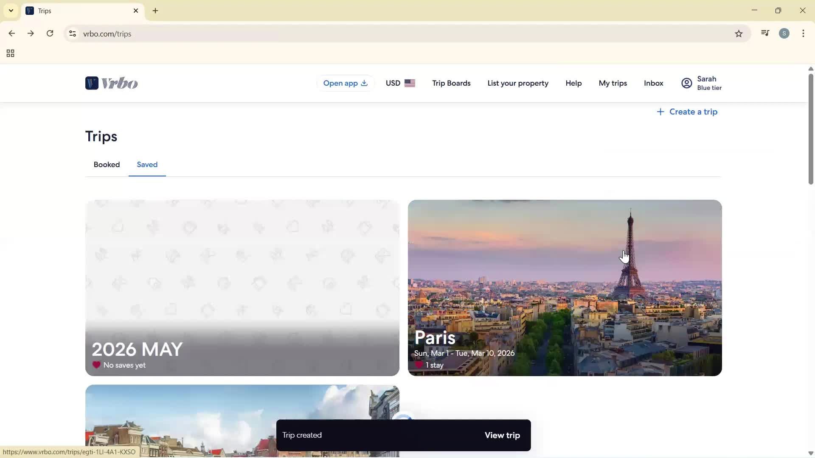This screenshot has height=458, width=815.
Task: Switch to the Booked tab
Action: pos(107,165)
